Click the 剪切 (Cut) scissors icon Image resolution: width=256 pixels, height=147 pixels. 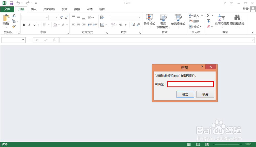click(14, 16)
